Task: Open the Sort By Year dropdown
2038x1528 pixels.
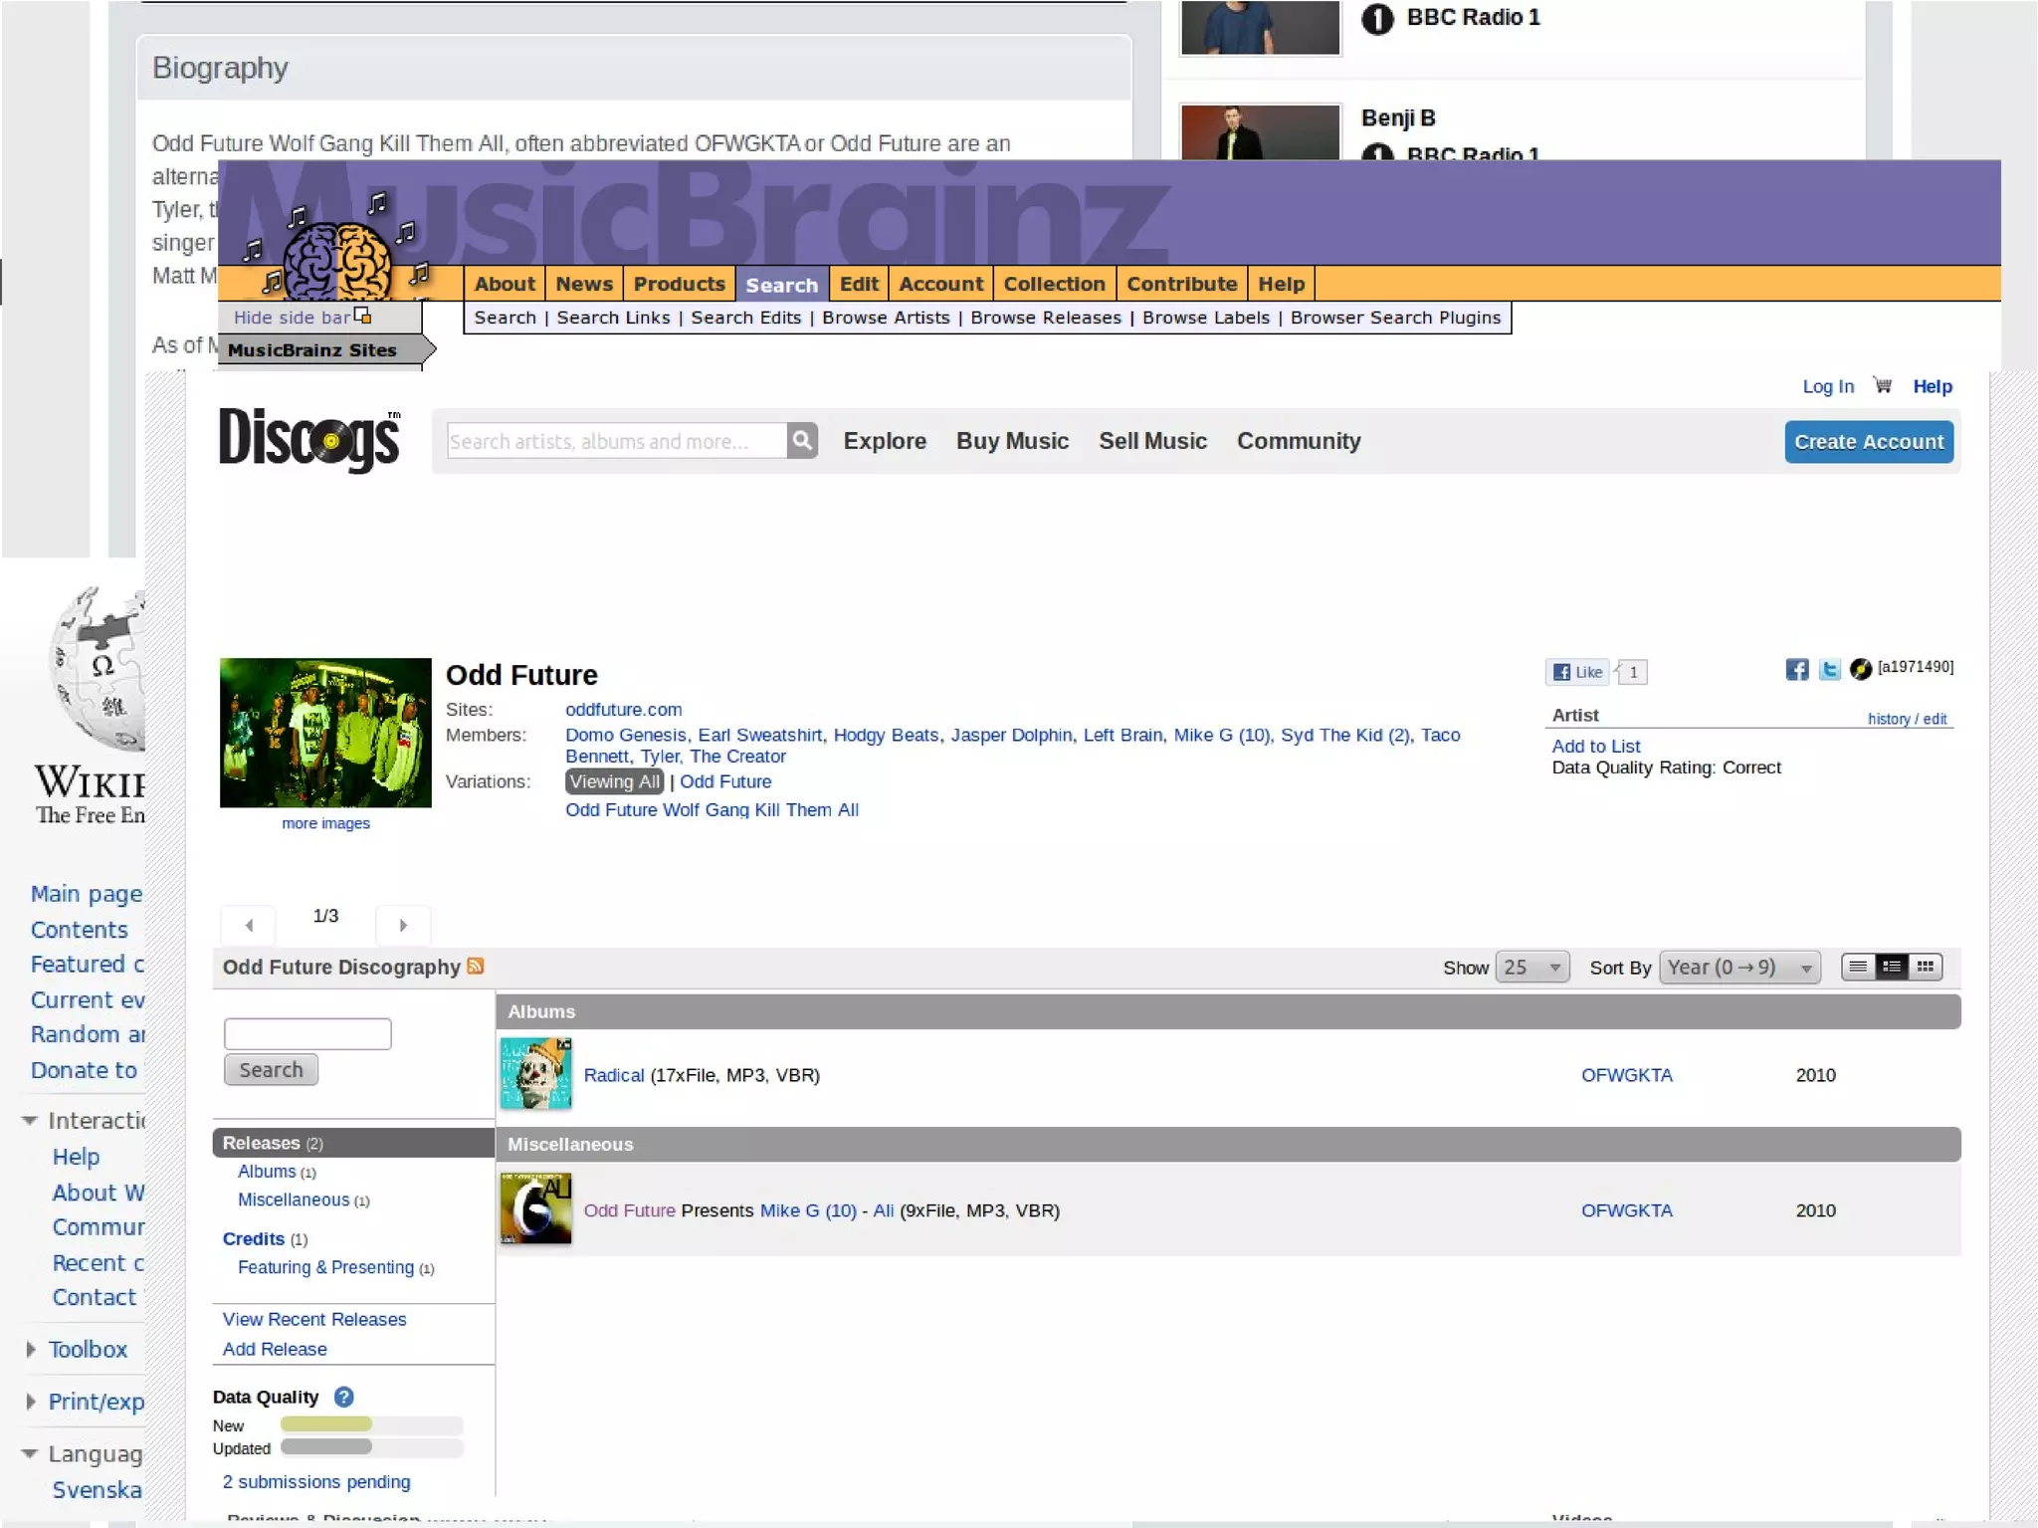Action: (x=1738, y=967)
